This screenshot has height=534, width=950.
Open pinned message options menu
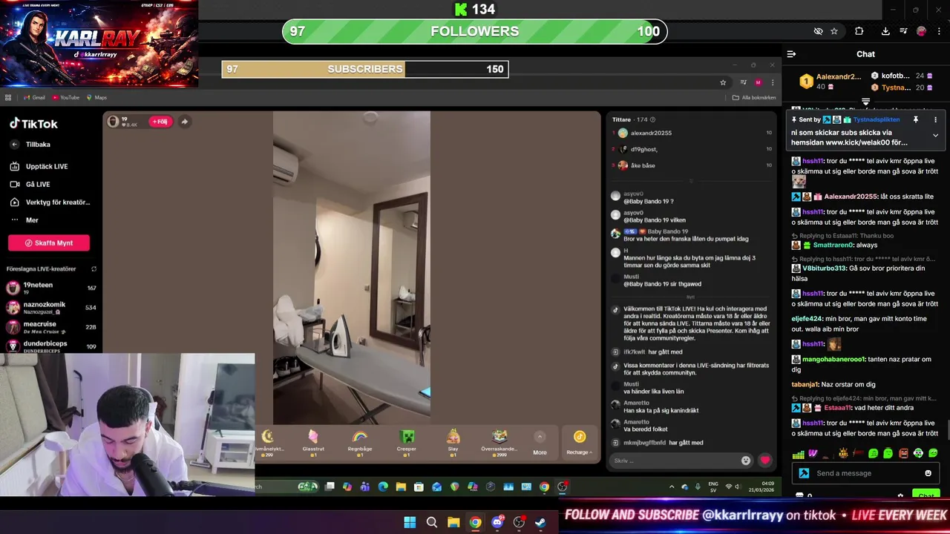click(935, 119)
